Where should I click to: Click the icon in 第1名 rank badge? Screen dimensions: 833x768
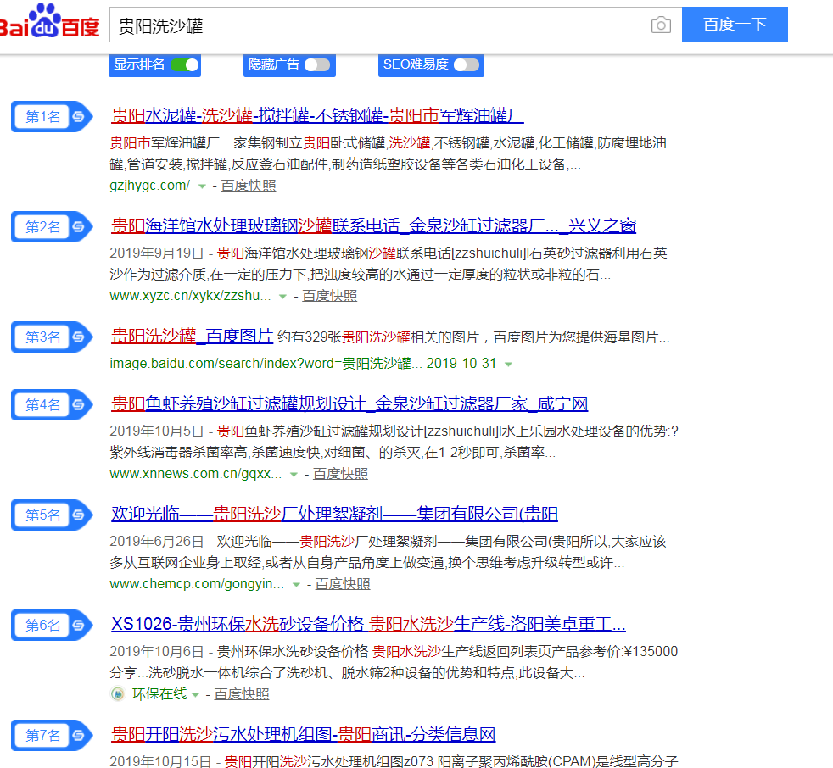(x=79, y=116)
